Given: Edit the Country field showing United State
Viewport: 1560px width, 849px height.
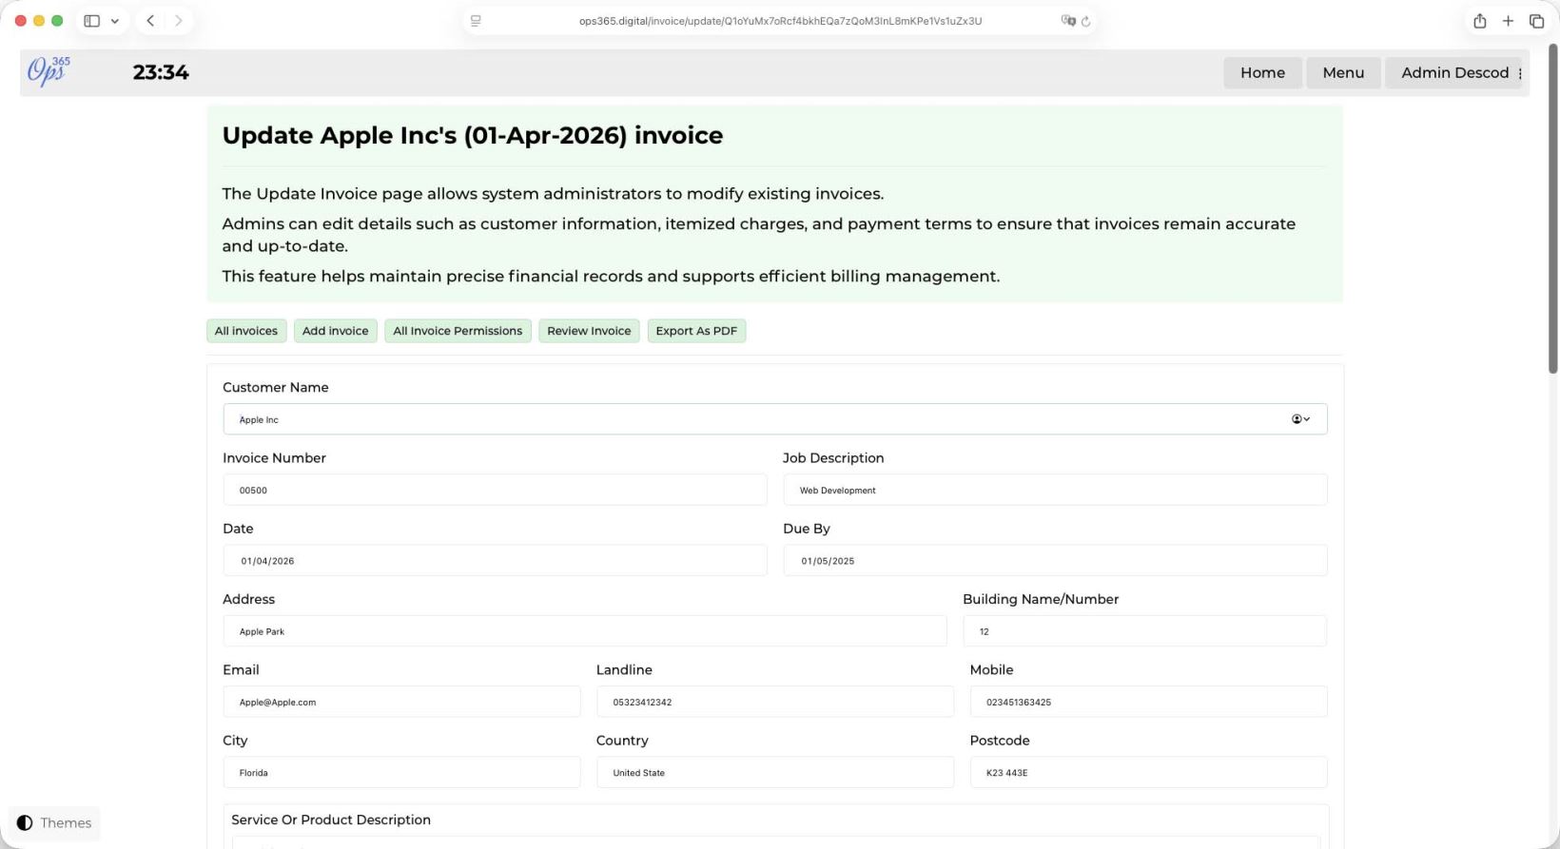Looking at the screenshot, I should (x=775, y=773).
